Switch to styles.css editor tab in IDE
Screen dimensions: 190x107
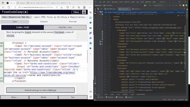(137, 9)
